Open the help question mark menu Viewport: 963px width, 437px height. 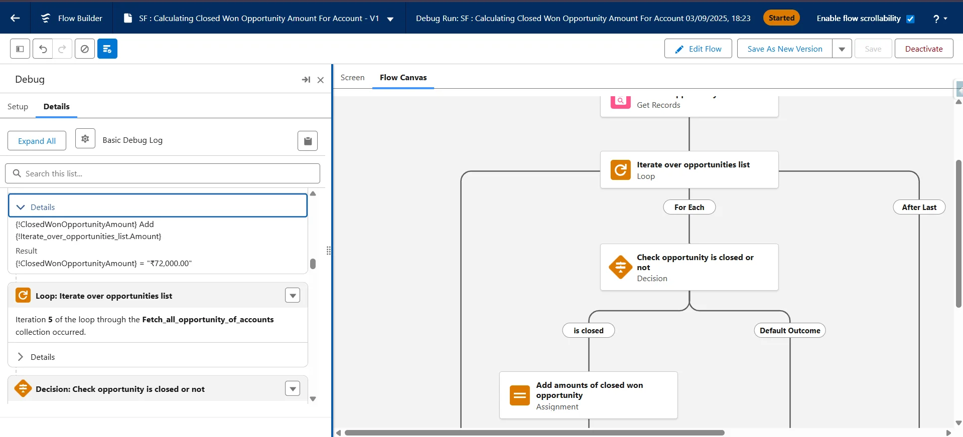(x=940, y=19)
